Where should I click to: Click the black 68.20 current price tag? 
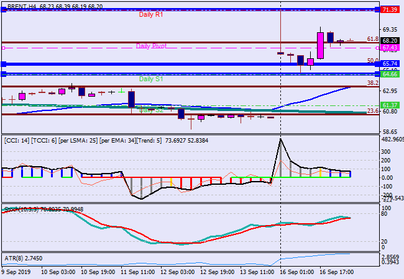[390, 40]
